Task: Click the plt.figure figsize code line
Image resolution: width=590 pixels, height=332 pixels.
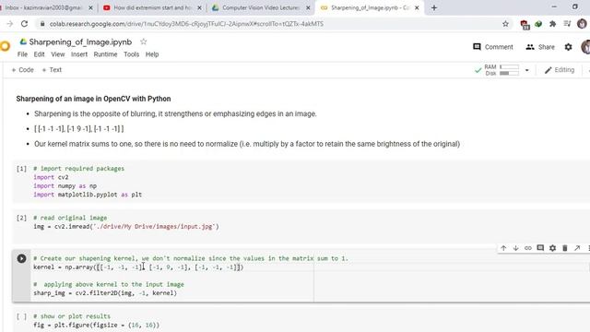Action: click(x=96, y=325)
